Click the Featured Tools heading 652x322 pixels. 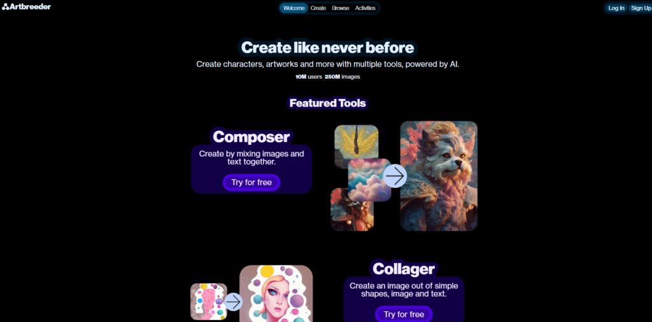328,103
